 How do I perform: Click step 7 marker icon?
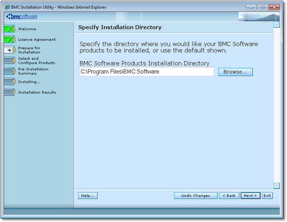tap(10, 92)
